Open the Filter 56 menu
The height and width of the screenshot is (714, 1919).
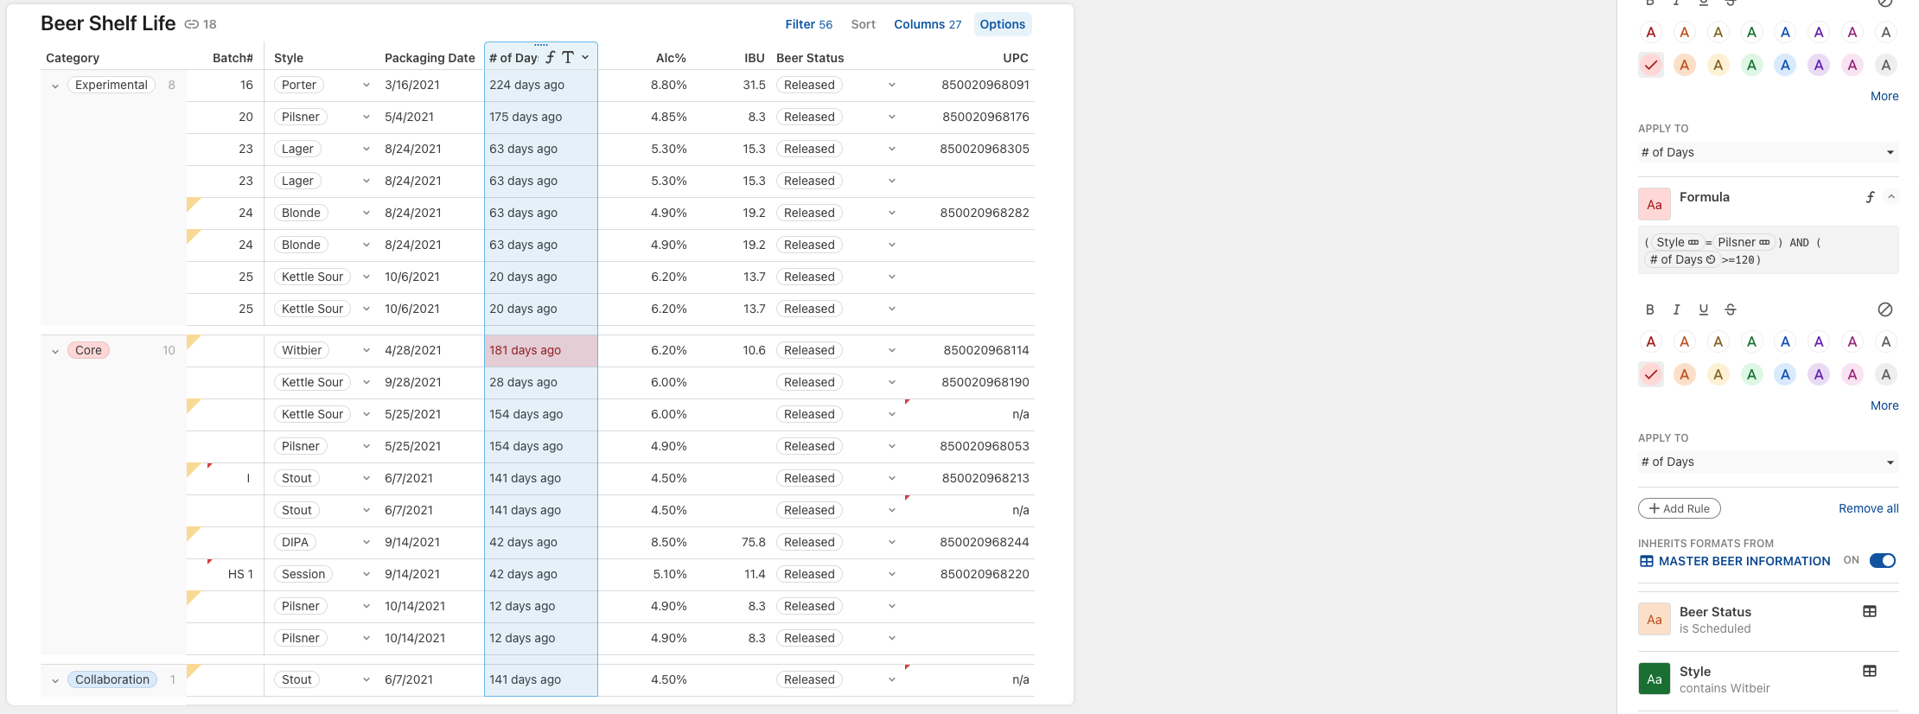point(809,24)
